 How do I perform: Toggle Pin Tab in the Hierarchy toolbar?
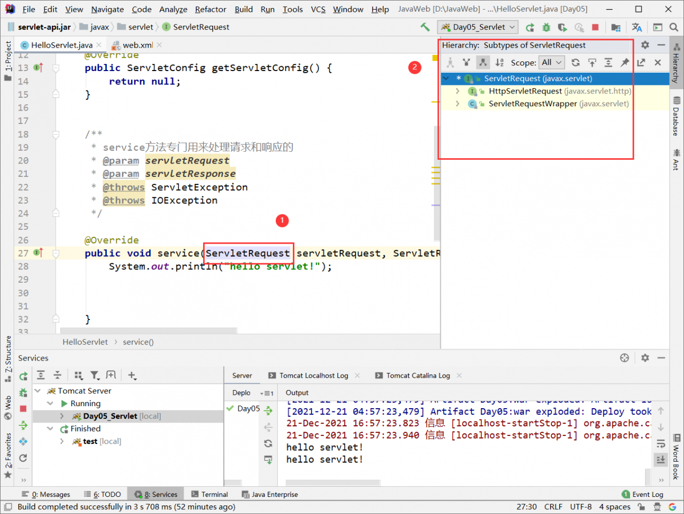tap(625, 63)
